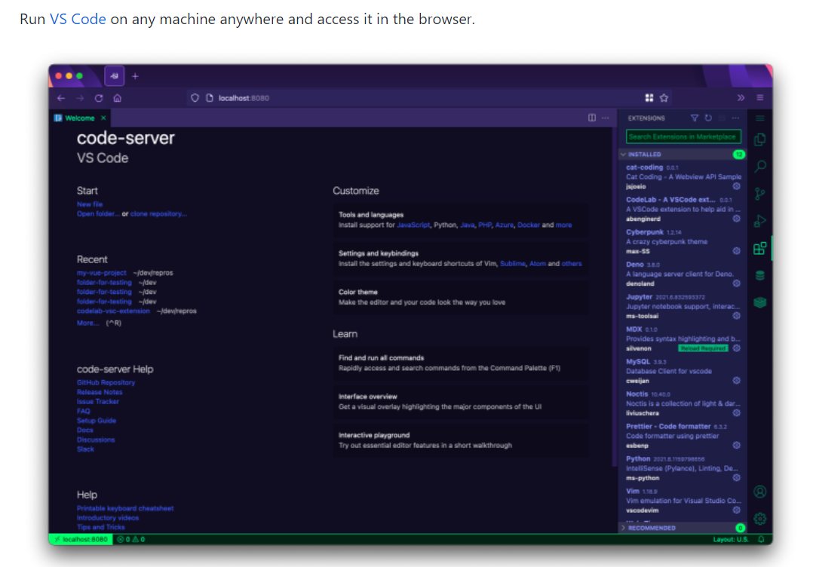This screenshot has width=813, height=567.
Task: Click the notifications bell in status bar
Action: click(761, 539)
